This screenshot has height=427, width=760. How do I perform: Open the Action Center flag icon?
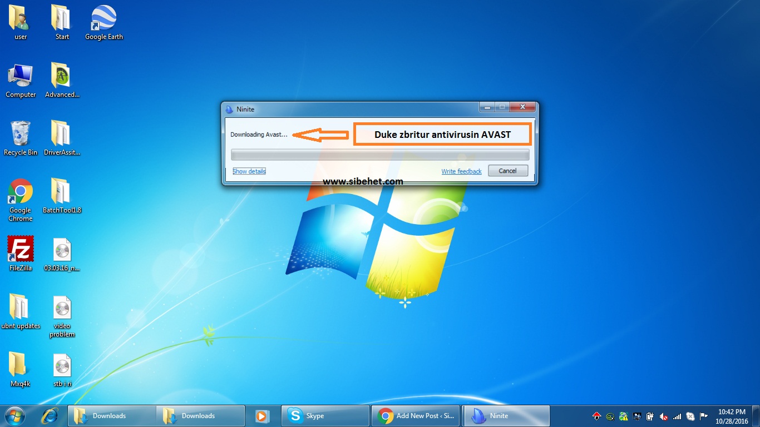tap(704, 416)
